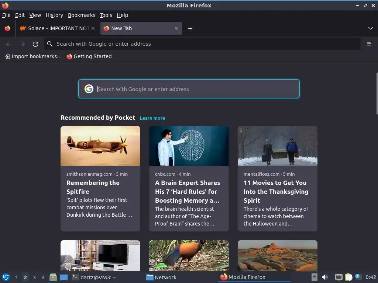The height and width of the screenshot is (283, 378).
Task: Close the Solace tab
Action: [93, 28]
